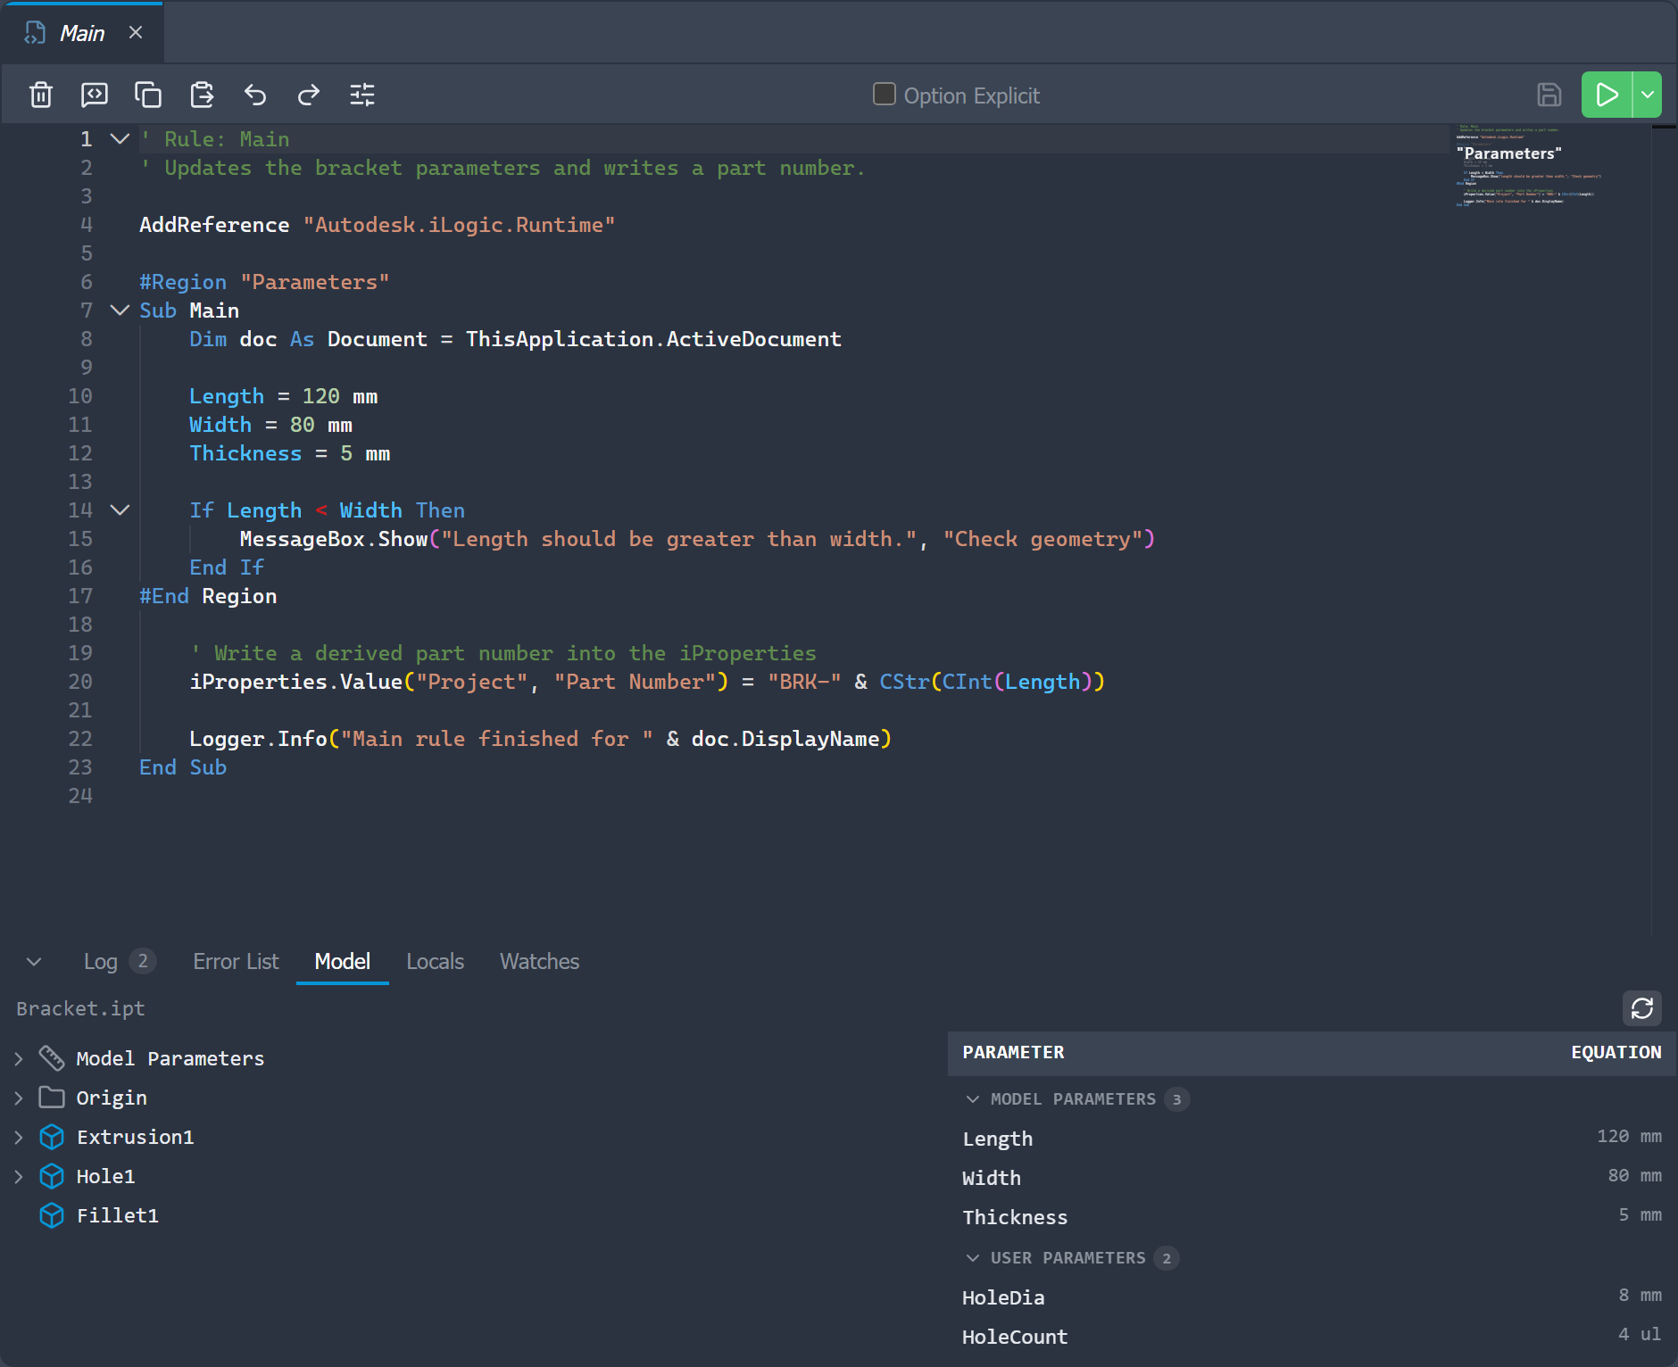This screenshot has height=1367, width=1678.
Task: Click the Logger.Info statement on line 22
Action: [x=540, y=739]
